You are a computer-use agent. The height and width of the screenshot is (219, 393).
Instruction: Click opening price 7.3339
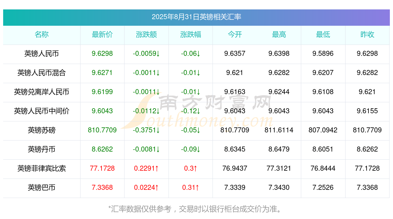(x=235, y=188)
